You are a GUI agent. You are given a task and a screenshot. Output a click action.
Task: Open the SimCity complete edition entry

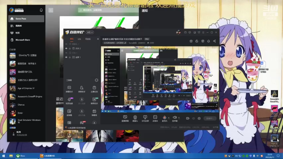(x=26, y=55)
